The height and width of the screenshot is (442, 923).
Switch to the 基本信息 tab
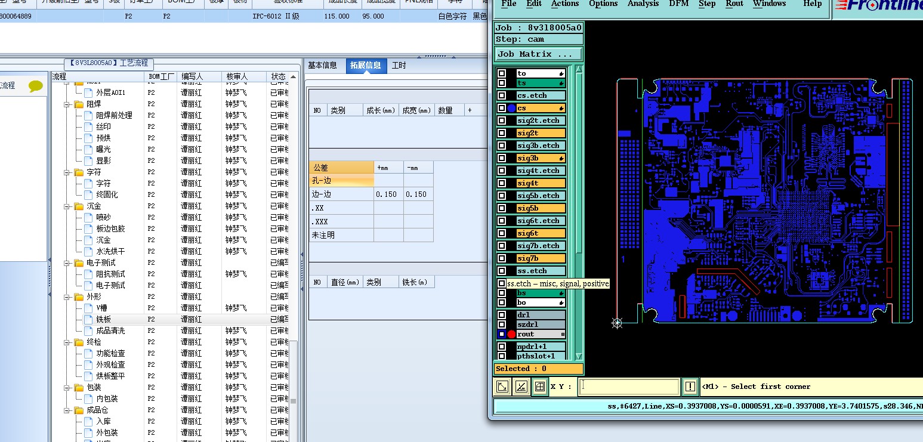(323, 66)
